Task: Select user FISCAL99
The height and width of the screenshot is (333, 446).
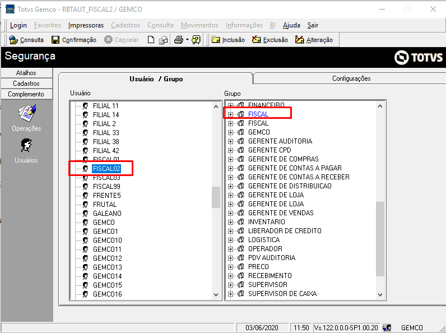Action: (x=106, y=187)
